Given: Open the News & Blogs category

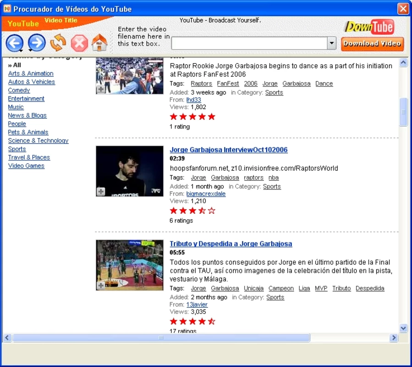Looking at the screenshot, I should tap(27, 116).
